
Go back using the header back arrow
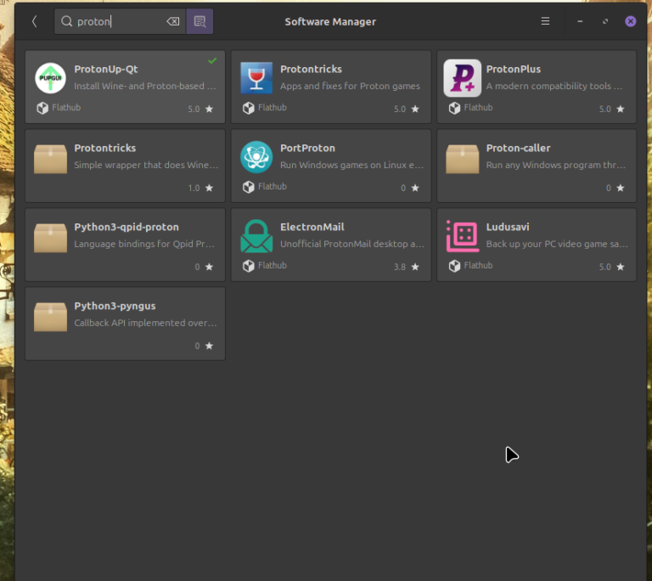tap(35, 21)
